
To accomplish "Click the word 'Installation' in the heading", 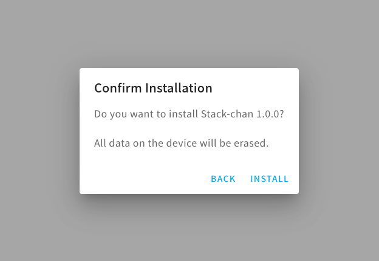I will click(179, 88).
